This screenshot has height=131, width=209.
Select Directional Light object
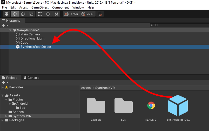[x=32, y=38]
